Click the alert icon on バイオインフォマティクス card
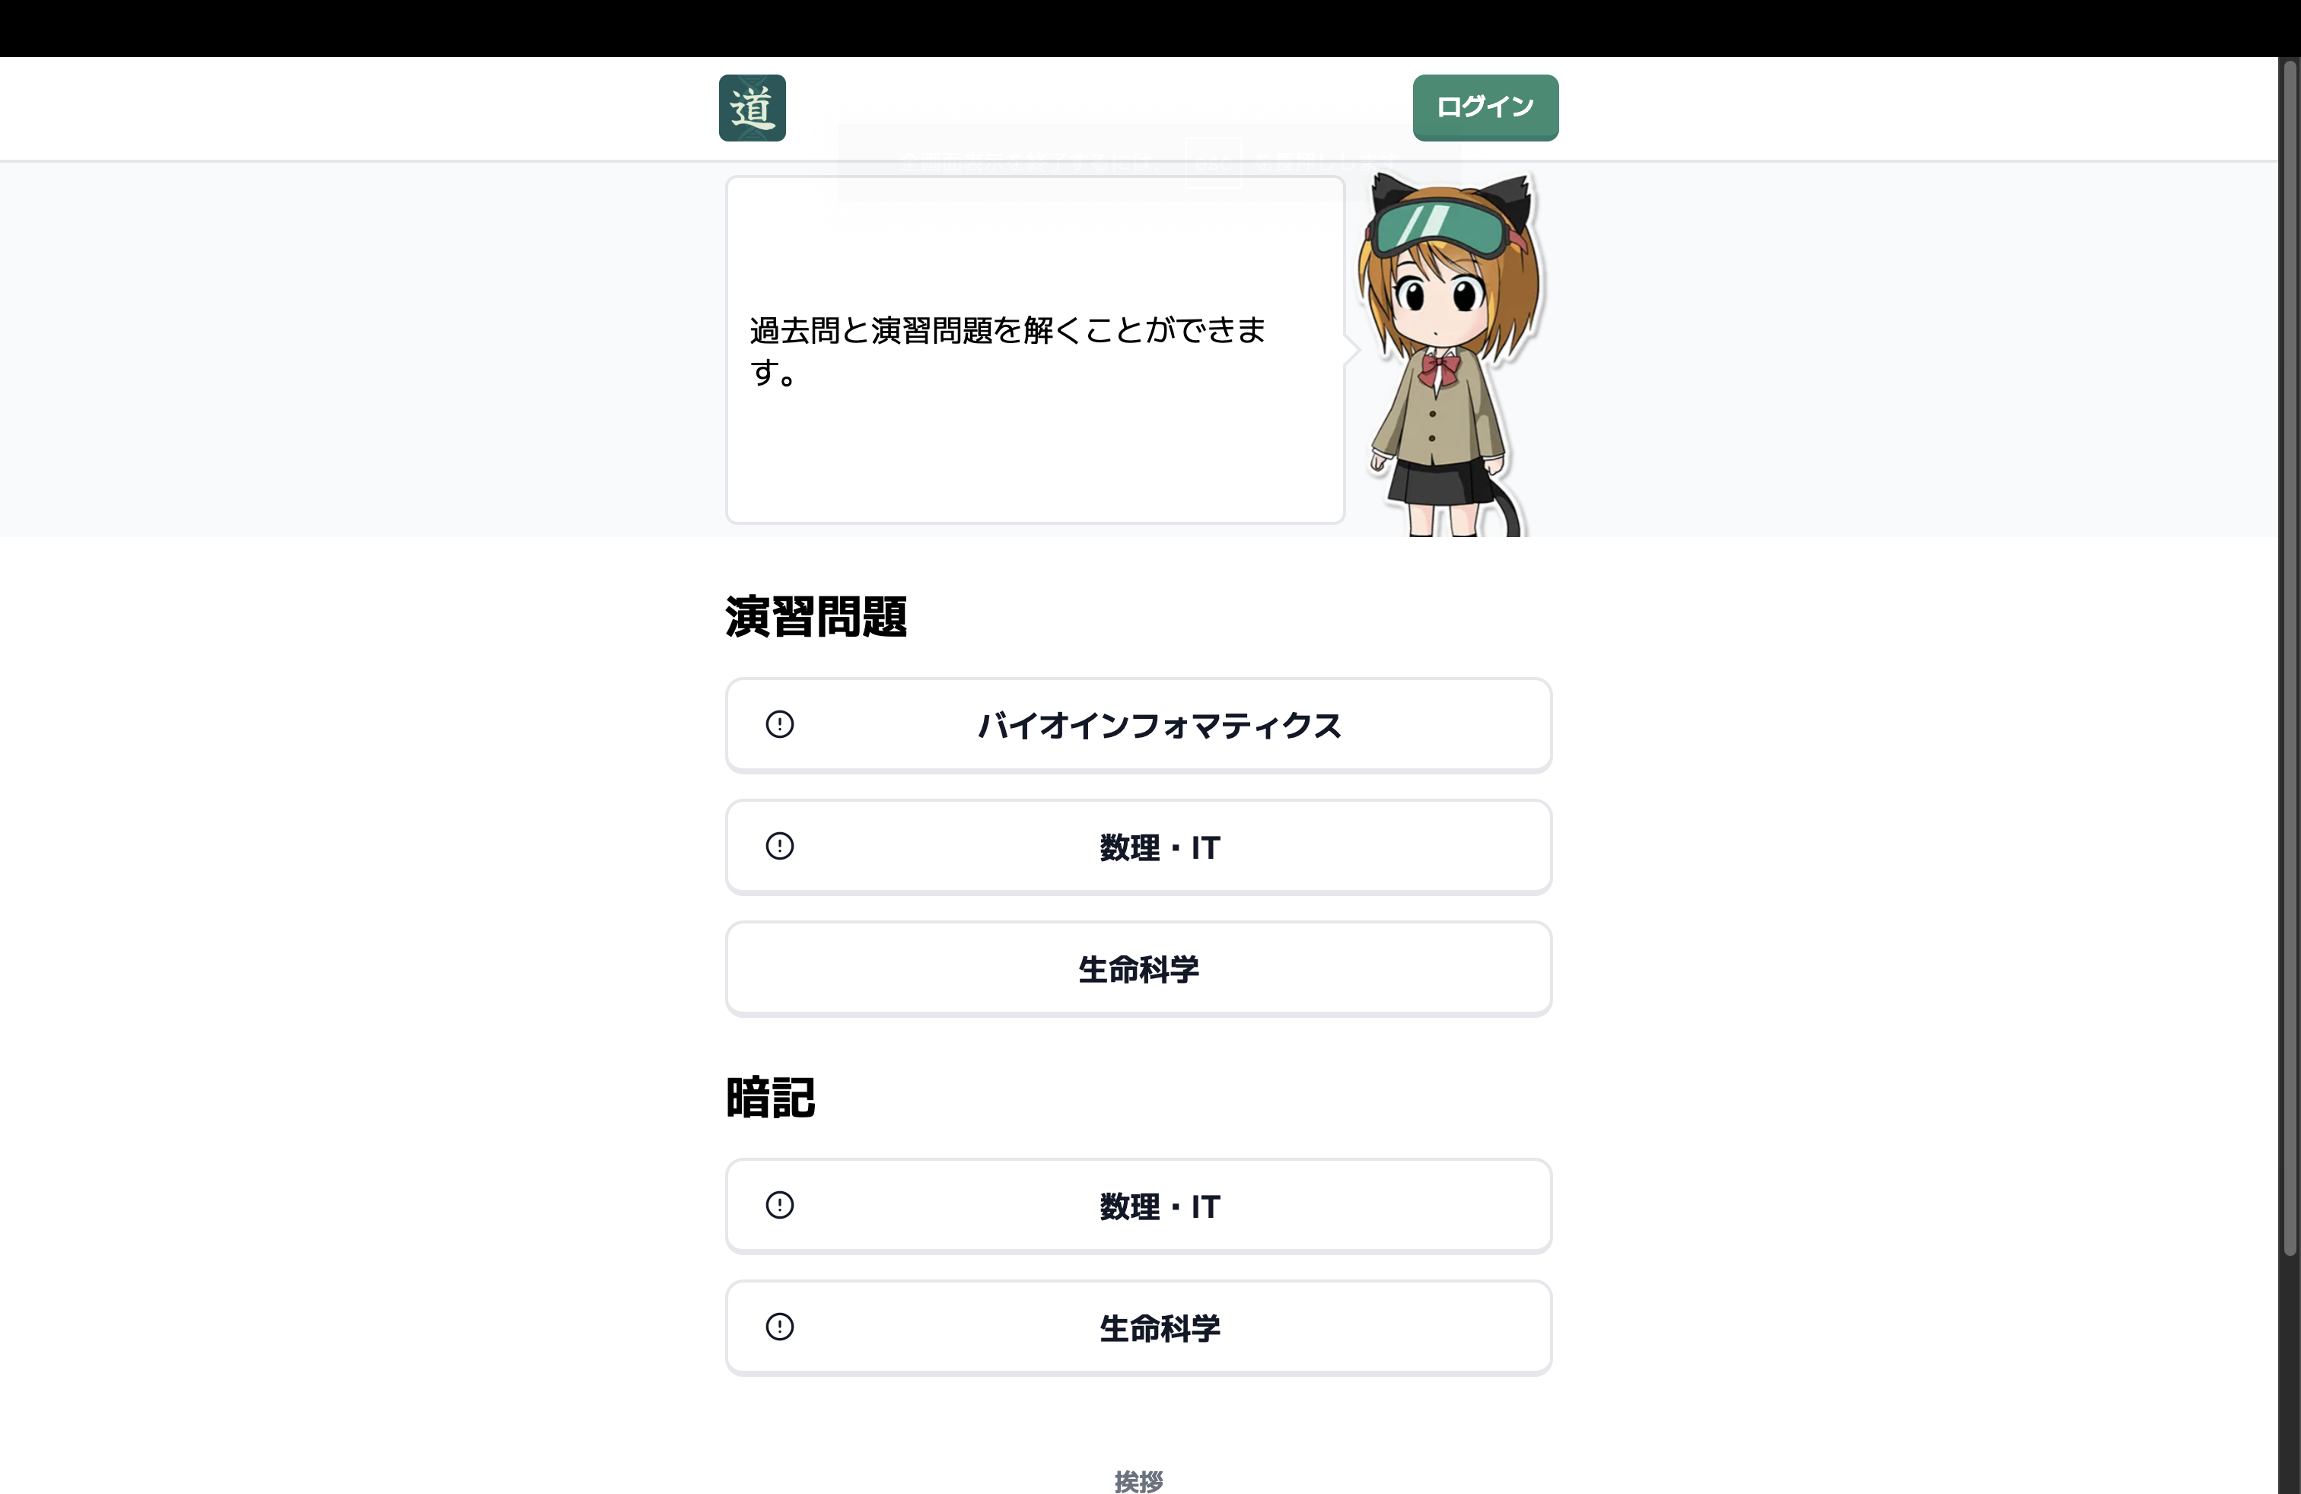The image size is (2301, 1494). tap(779, 725)
